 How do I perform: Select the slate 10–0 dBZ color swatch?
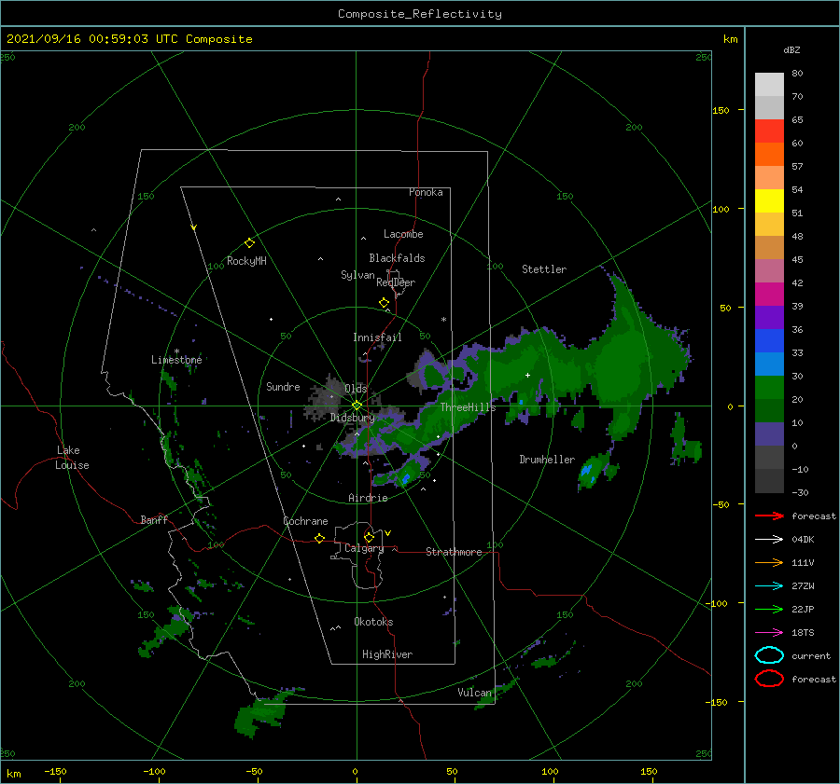[x=769, y=434]
